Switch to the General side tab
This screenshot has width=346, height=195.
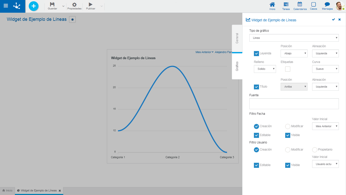[x=237, y=38]
